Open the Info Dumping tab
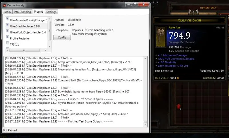 pyautogui.click(x=22, y=12)
